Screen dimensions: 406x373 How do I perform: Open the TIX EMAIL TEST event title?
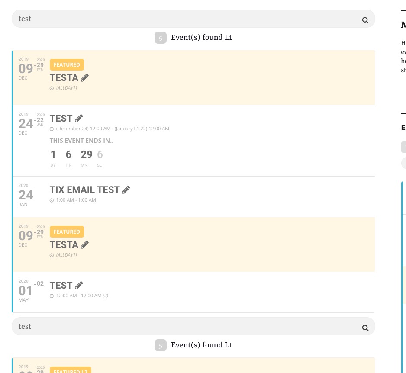pyautogui.click(x=84, y=190)
